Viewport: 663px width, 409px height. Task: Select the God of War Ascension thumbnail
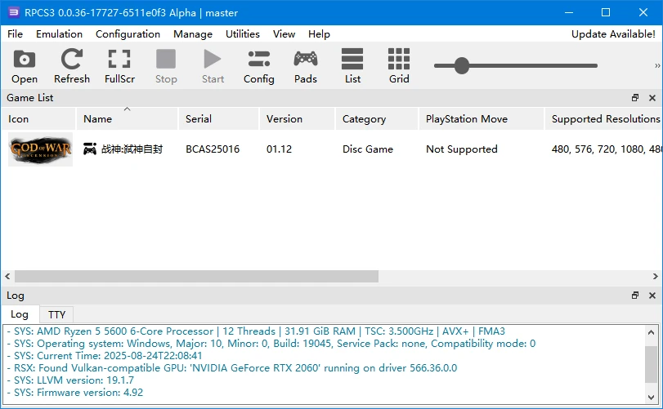point(41,149)
